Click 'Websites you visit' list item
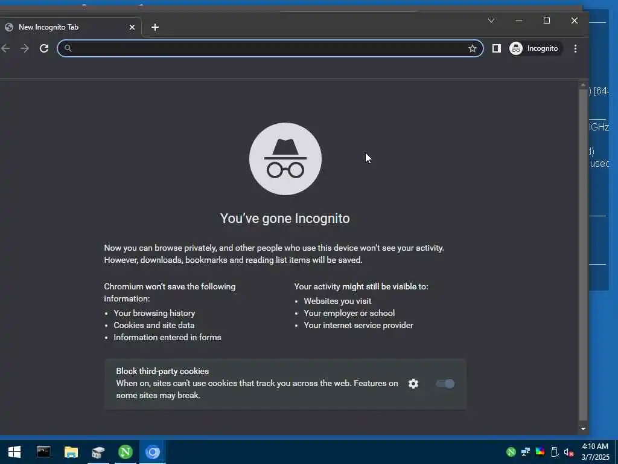The height and width of the screenshot is (464, 618). 338,301
